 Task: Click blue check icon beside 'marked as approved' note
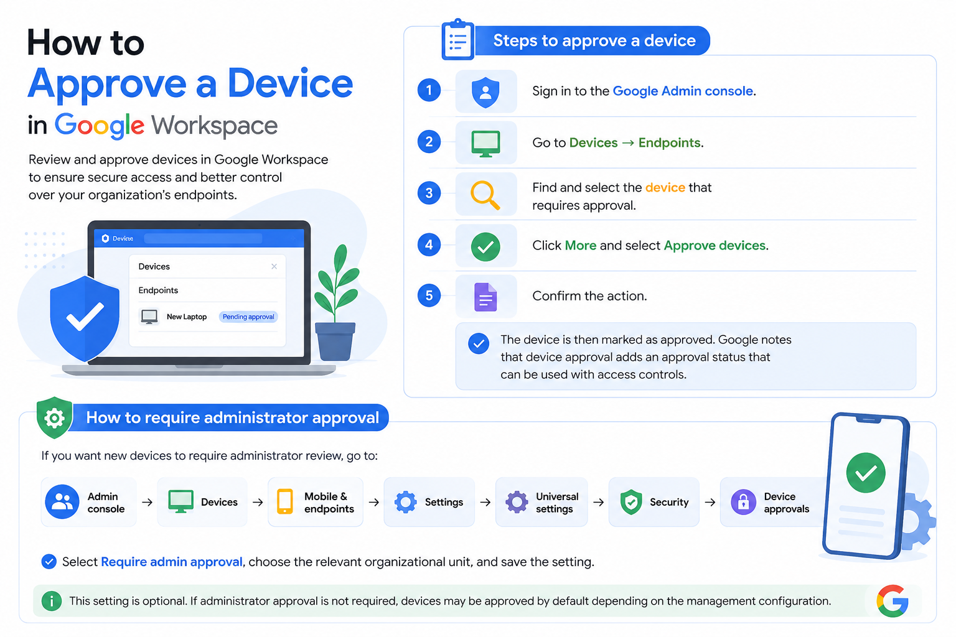point(479,343)
